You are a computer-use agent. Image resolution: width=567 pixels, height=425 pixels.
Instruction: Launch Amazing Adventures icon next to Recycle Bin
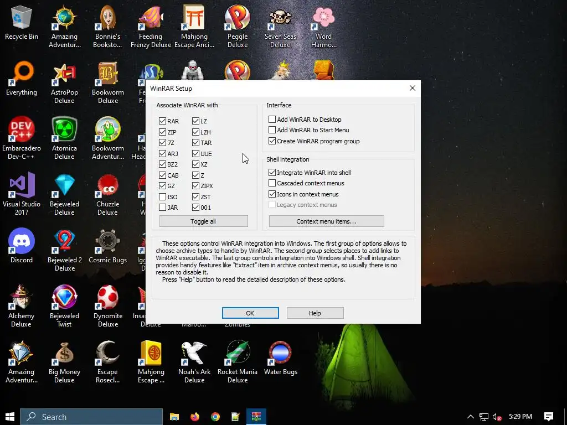pos(64,27)
